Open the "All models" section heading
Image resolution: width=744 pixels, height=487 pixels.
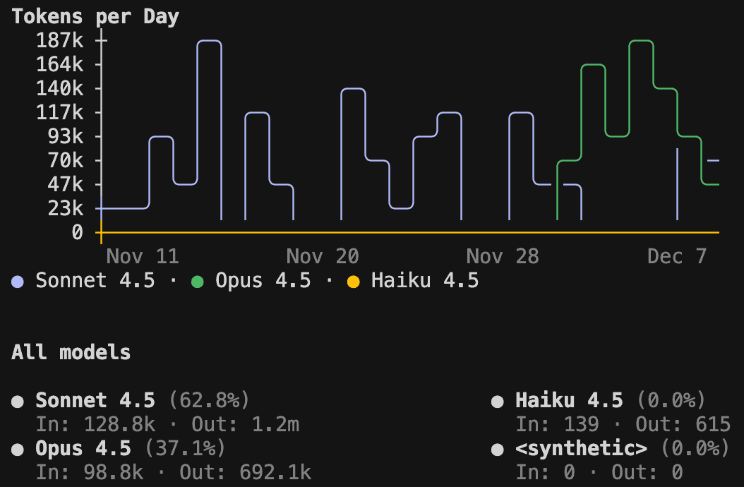71,353
